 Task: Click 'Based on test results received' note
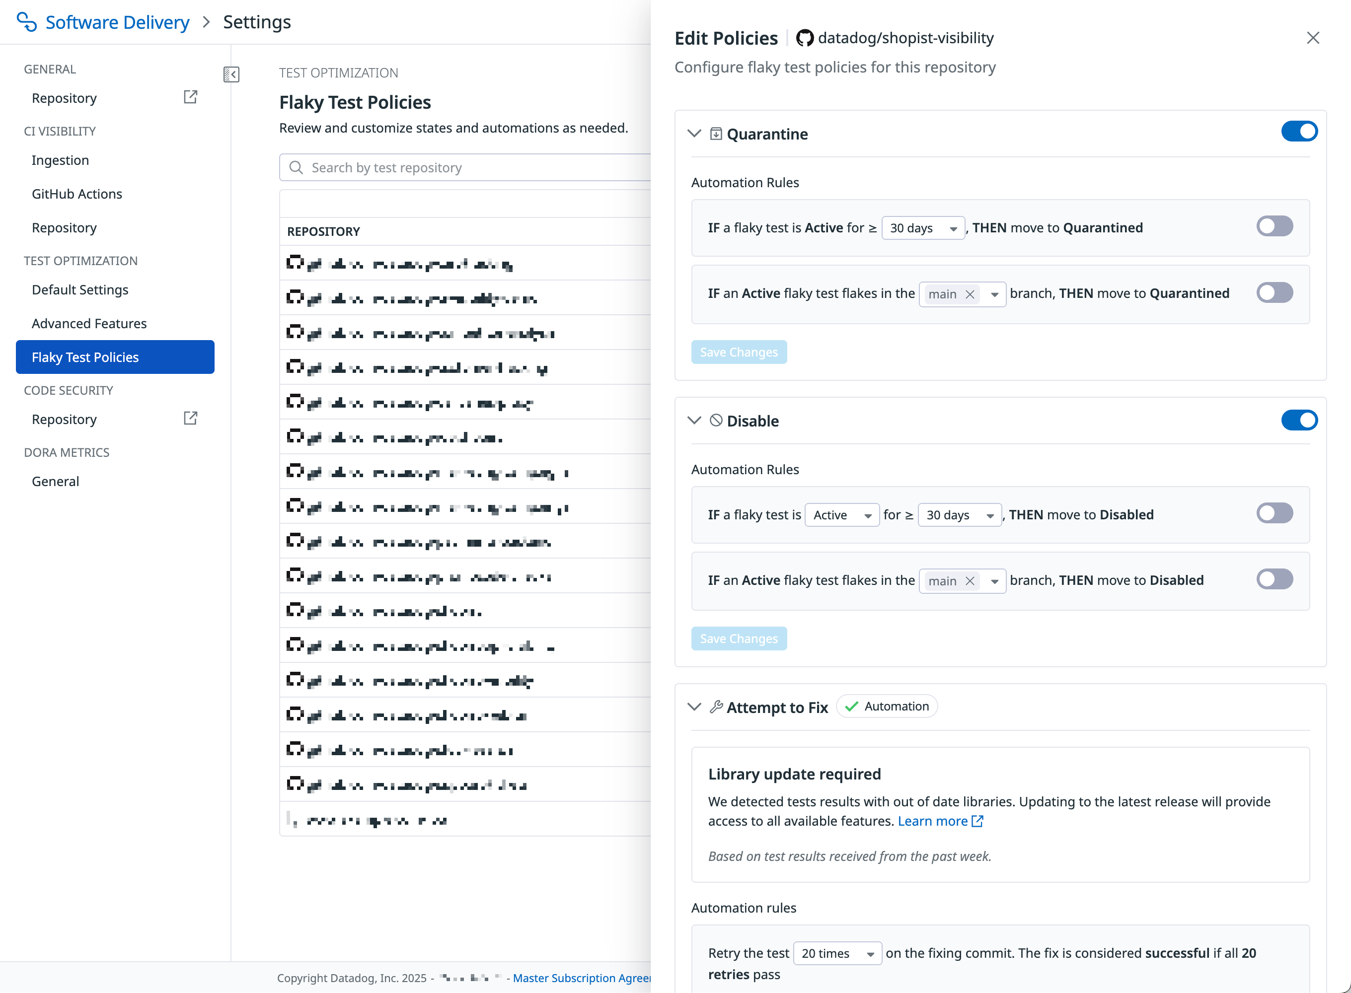(x=849, y=856)
